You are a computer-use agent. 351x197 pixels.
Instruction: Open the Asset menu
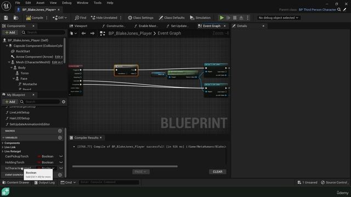pyautogui.click(x=40, y=3)
